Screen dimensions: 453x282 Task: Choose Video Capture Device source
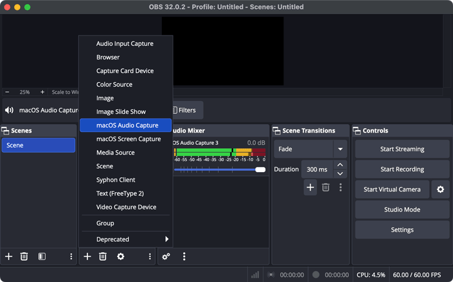(126, 207)
